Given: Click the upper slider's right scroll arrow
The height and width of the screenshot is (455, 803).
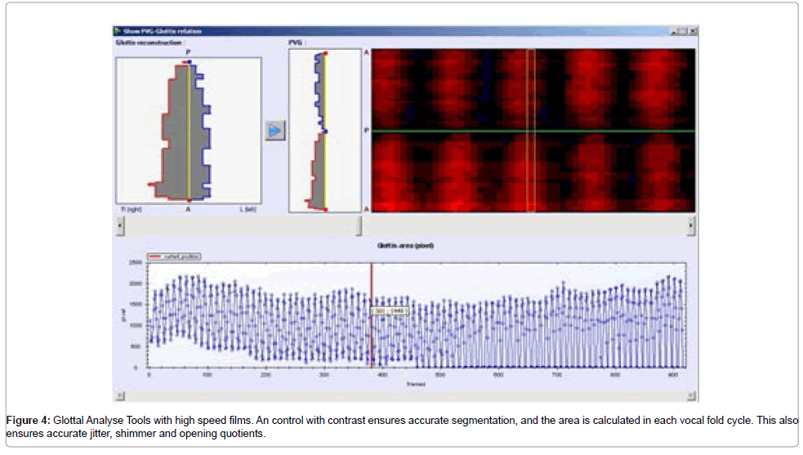Looking at the screenshot, I should [x=691, y=225].
